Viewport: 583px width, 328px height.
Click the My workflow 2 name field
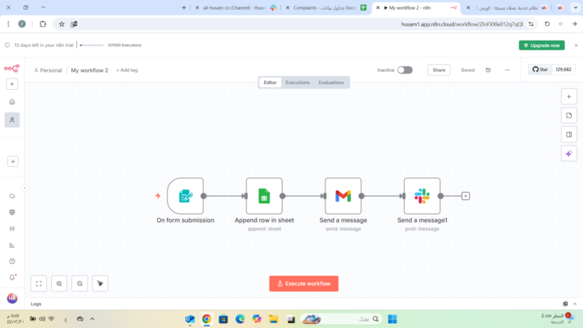pos(90,70)
